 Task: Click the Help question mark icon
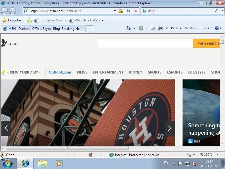tap(217, 28)
